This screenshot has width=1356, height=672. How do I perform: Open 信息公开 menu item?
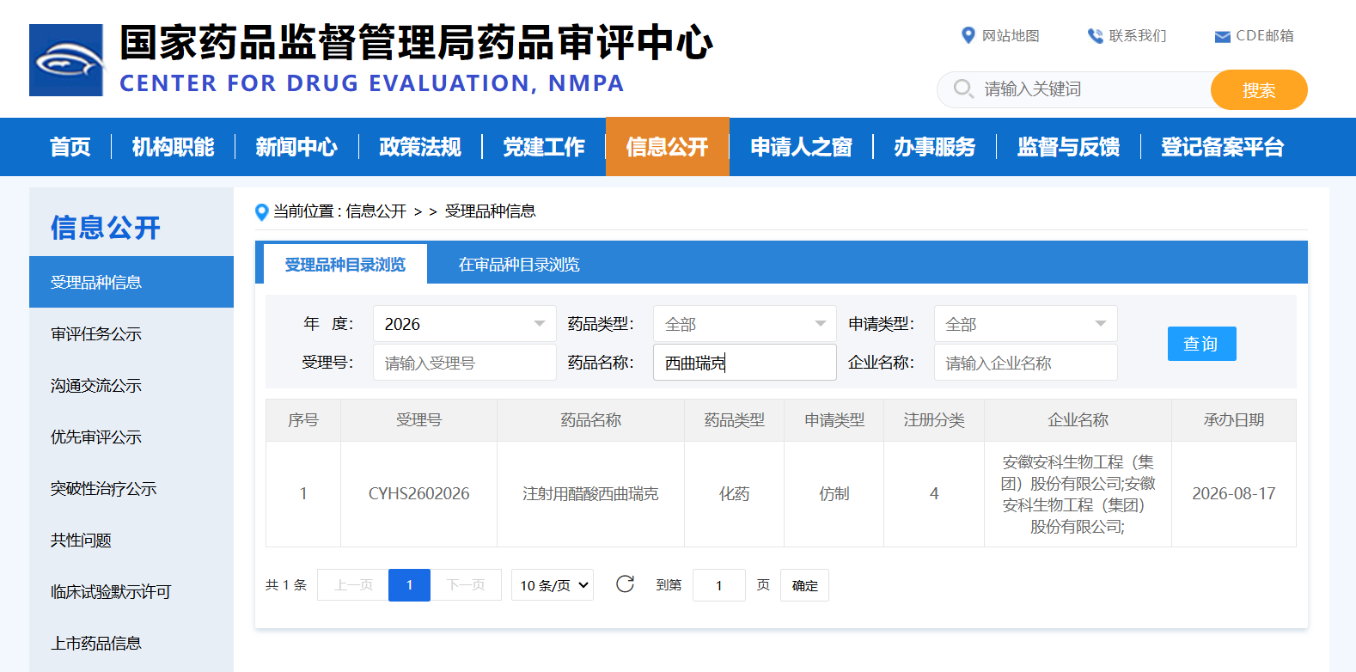tap(668, 147)
